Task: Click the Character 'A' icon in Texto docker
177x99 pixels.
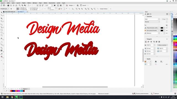Action: coord(146,14)
